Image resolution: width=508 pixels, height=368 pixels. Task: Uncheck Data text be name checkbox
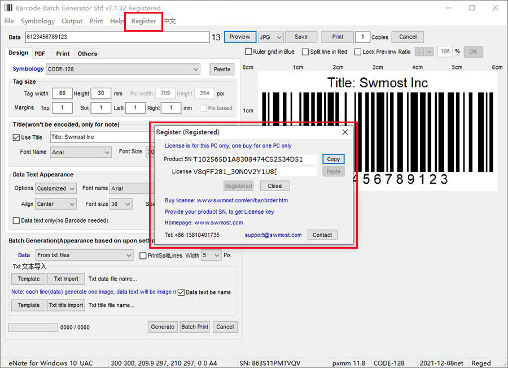181,292
